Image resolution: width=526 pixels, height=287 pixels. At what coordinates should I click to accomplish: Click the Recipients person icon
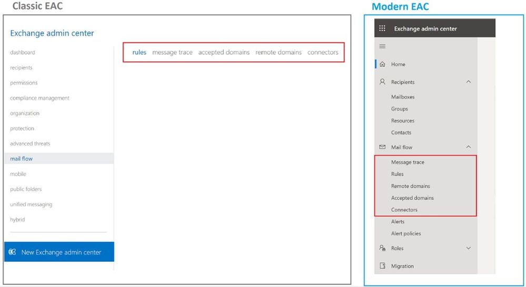pos(382,81)
